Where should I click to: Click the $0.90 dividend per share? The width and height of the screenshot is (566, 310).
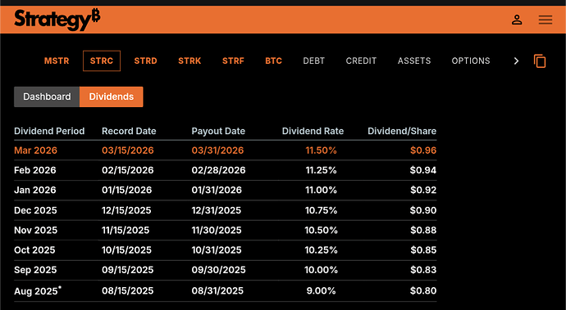click(423, 210)
